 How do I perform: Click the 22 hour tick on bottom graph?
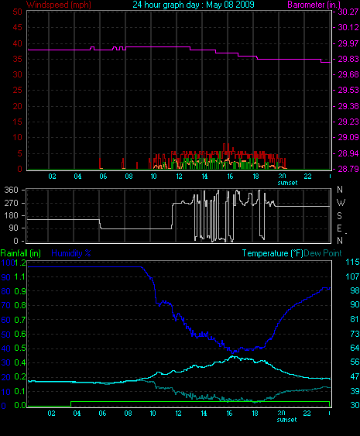point(307,414)
